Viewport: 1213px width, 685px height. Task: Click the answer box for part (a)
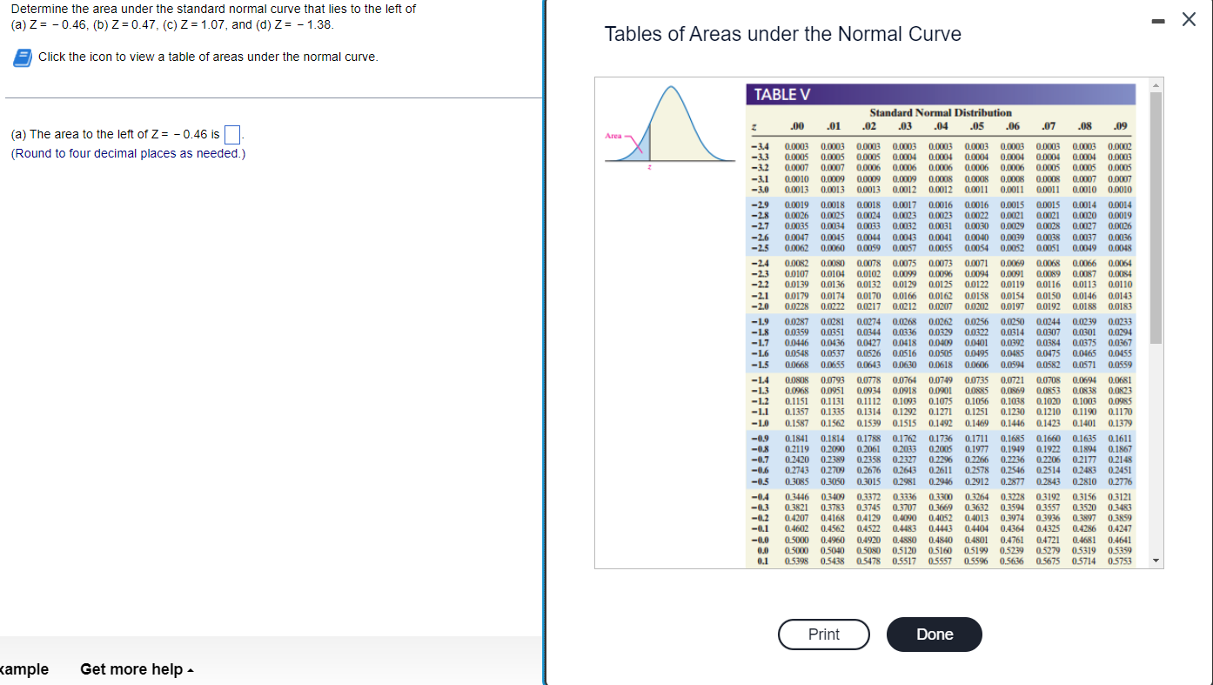[x=231, y=133]
